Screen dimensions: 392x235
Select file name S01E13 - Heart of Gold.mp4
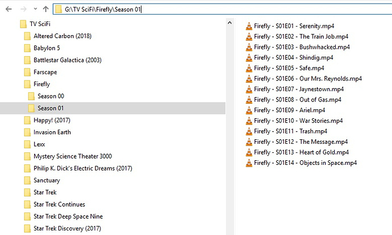(301, 152)
